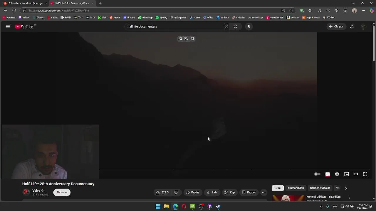Open Steam from the taskbar
This screenshot has width=376, height=211.
click(x=218, y=206)
